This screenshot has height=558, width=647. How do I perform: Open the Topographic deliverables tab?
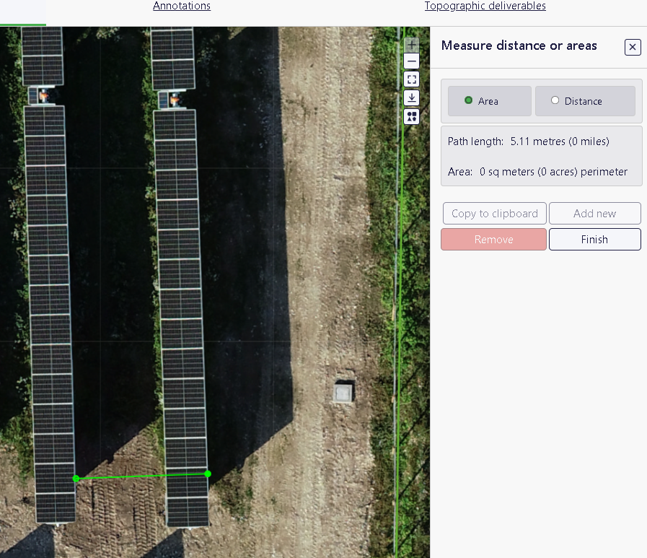point(485,6)
